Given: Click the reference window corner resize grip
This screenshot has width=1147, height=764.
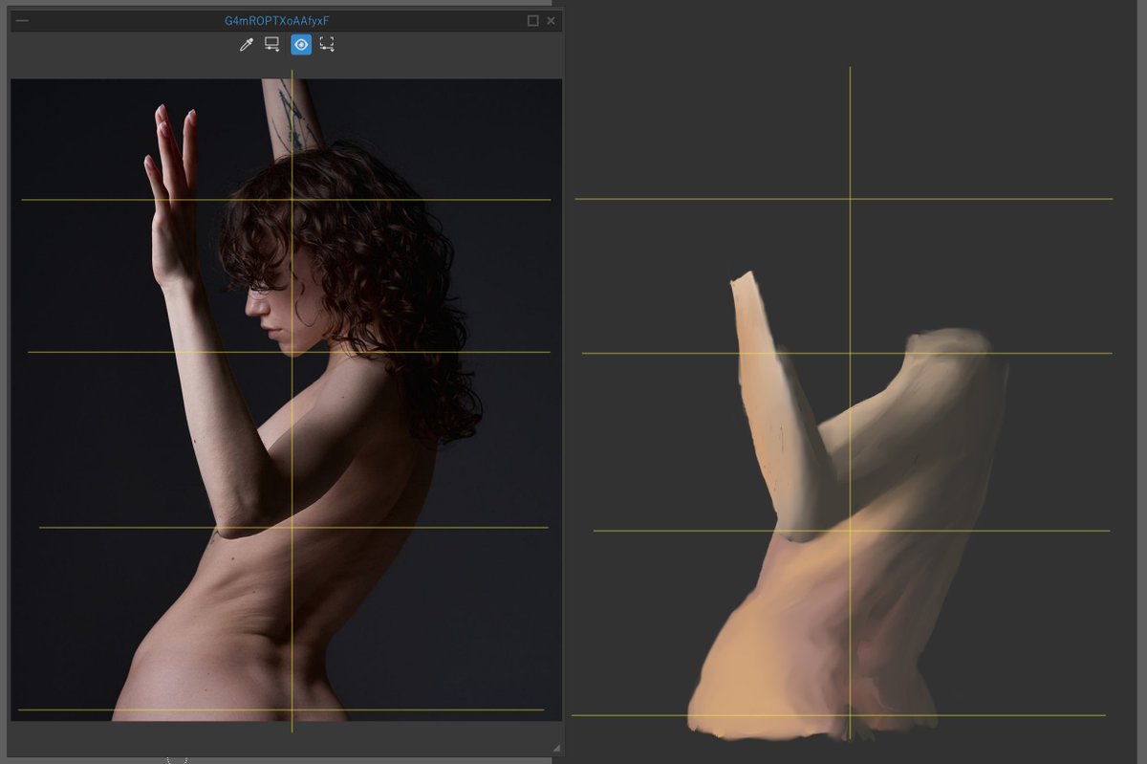Looking at the screenshot, I should tap(556, 747).
